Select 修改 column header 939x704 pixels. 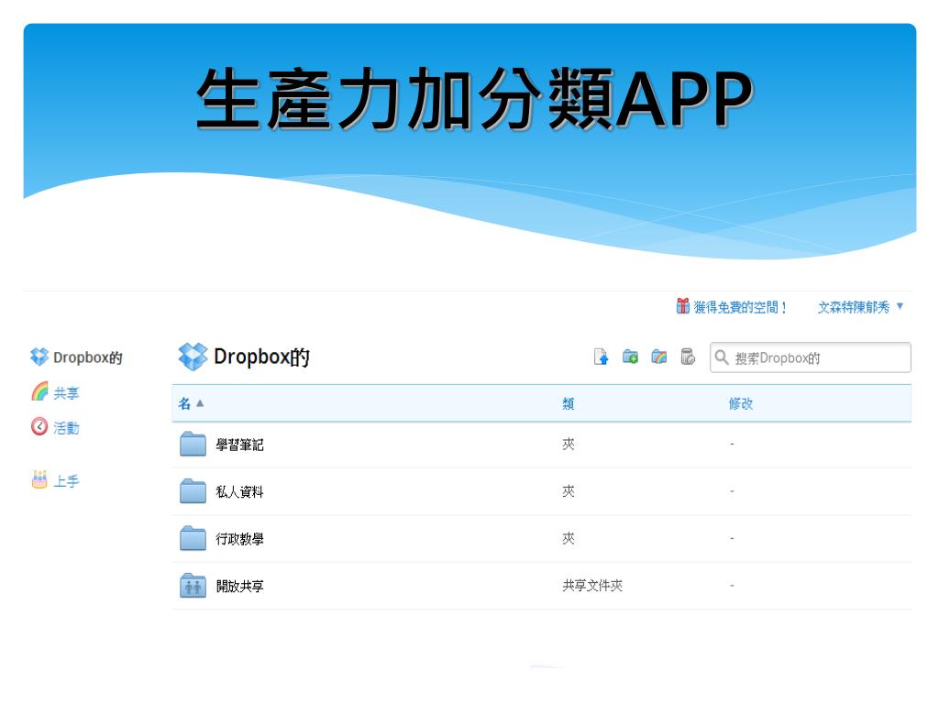[741, 403]
